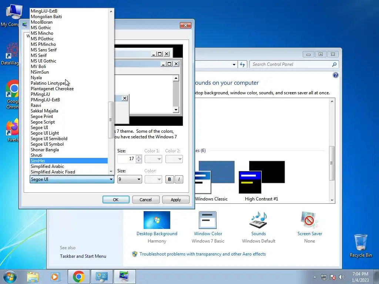Choose Segoe Print from the font list
379x284 pixels.
coord(68,116)
